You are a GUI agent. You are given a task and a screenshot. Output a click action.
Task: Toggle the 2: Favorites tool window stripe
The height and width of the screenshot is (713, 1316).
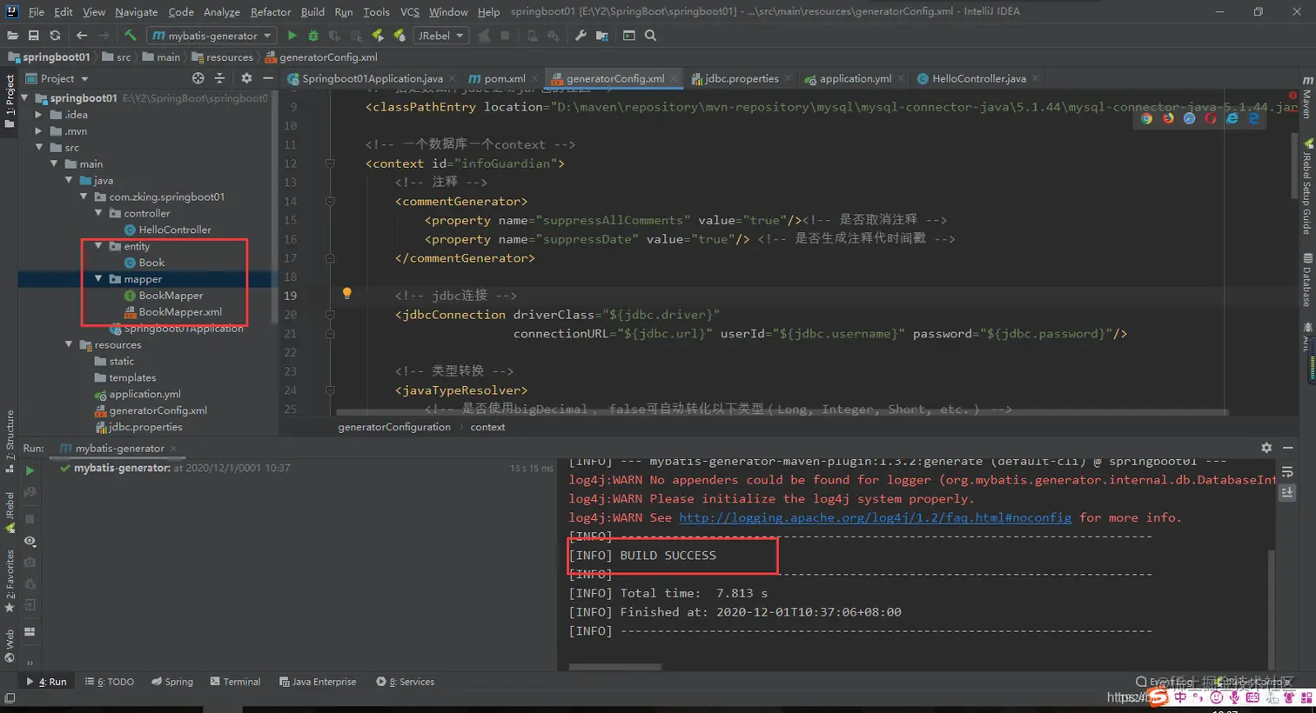click(x=10, y=581)
